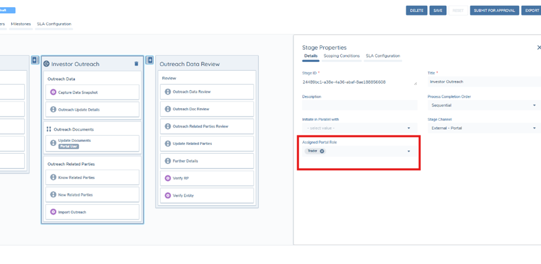The image size is (541, 264).
Task: Click the Verify RP task icon
Action: tap(168, 178)
